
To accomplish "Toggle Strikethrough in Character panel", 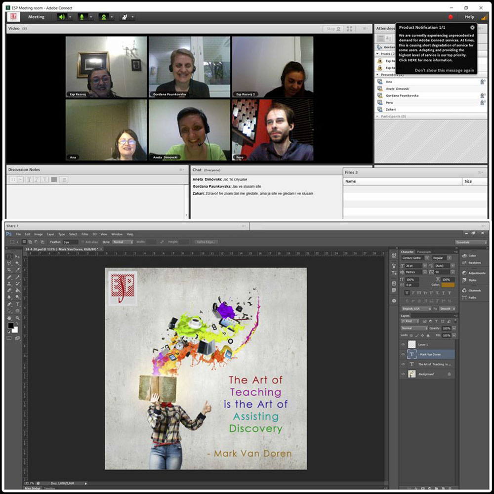I will [450, 293].
